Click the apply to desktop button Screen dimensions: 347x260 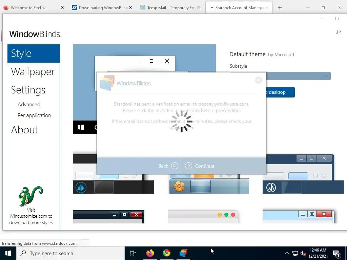point(280,92)
